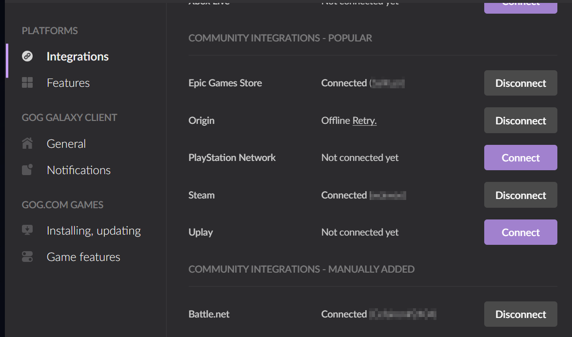Viewport: 572px width, 337px height.
Task: Open Game features settings
Action: (83, 257)
